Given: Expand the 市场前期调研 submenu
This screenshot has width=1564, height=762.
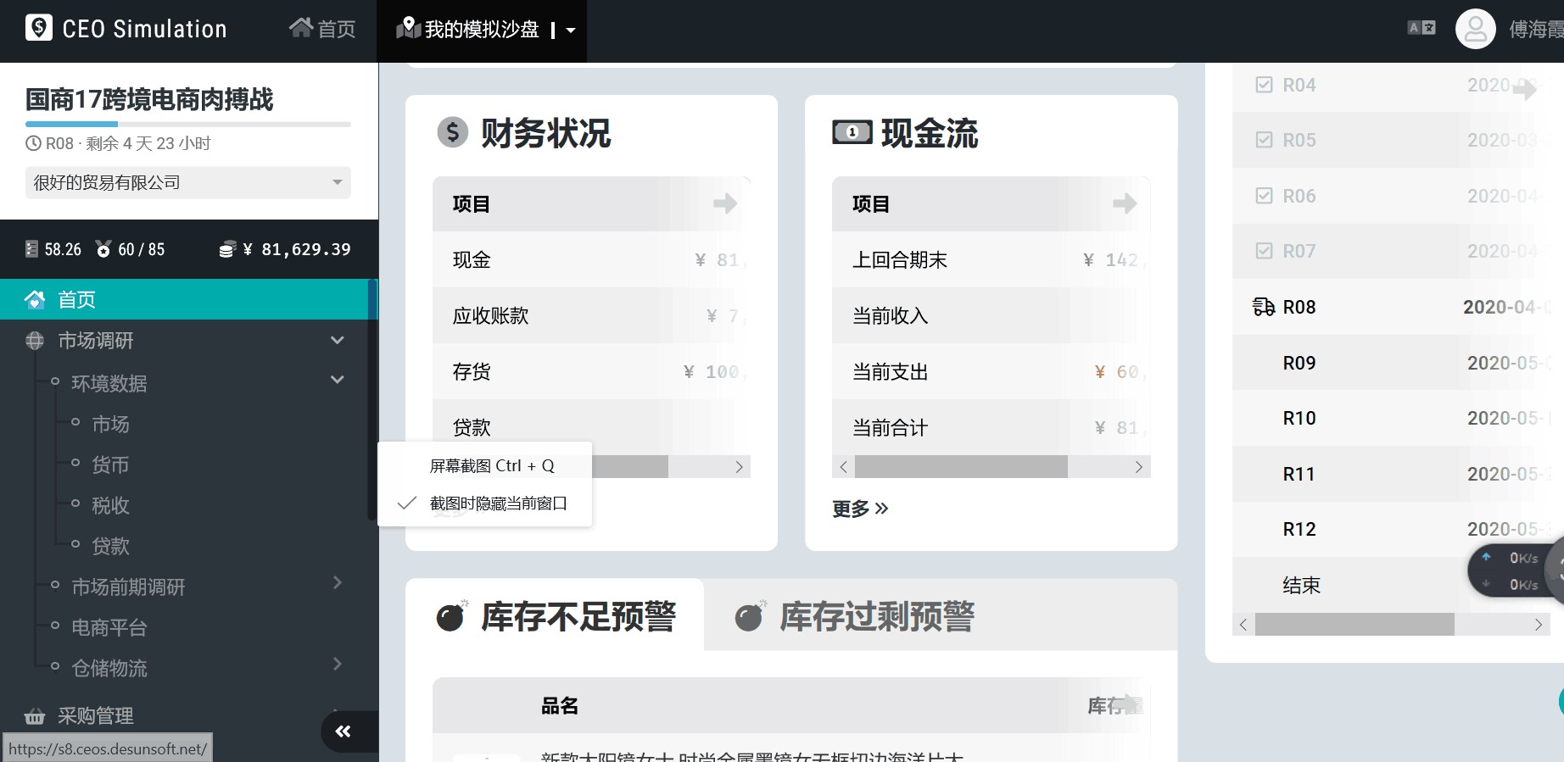Looking at the screenshot, I should [337, 583].
